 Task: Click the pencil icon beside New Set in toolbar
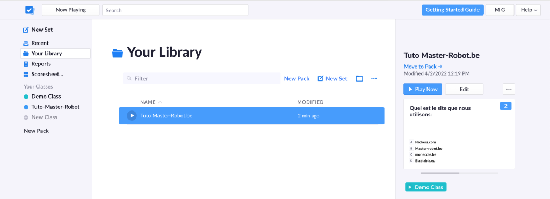[x=320, y=78]
